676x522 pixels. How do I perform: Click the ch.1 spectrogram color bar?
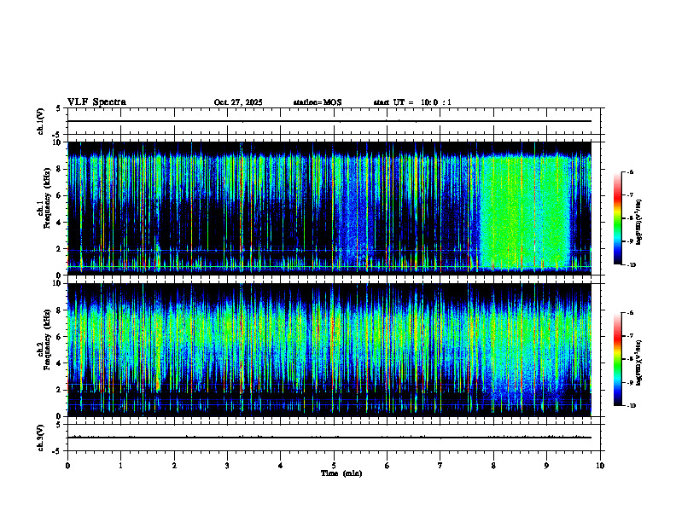(x=617, y=218)
